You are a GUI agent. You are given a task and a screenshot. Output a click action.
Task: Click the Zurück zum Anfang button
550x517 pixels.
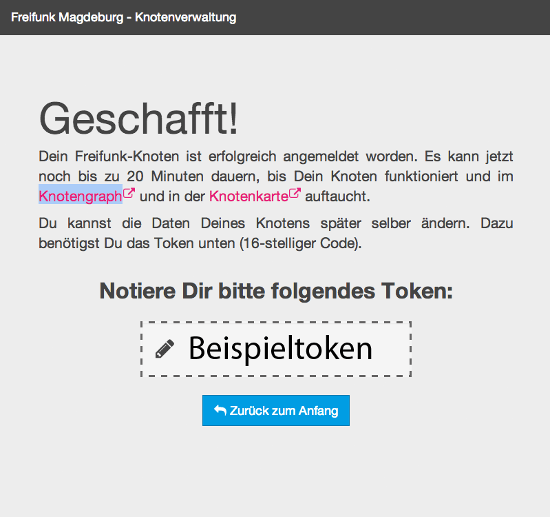[x=276, y=410]
